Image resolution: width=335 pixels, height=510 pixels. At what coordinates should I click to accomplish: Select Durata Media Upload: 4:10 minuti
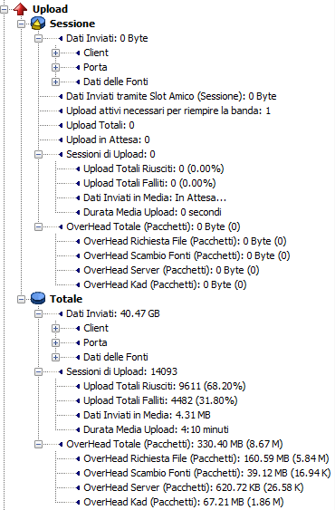(x=156, y=429)
